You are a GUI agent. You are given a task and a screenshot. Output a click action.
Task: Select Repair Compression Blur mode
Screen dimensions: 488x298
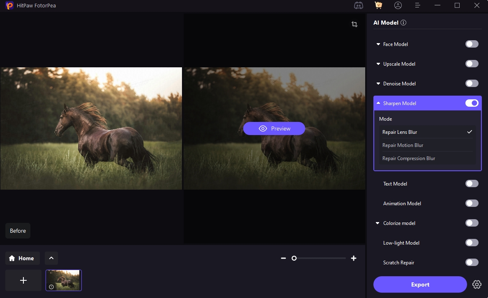(x=427, y=158)
